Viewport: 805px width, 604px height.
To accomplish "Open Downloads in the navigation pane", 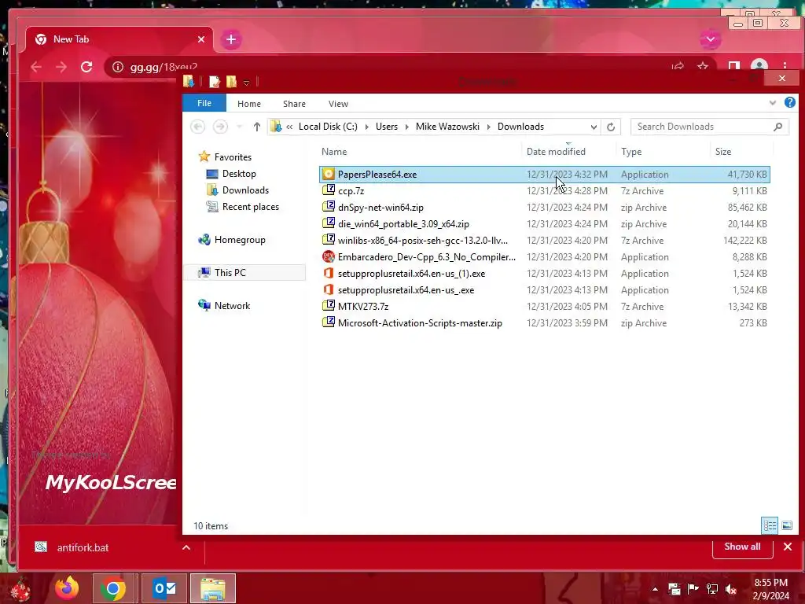I will tap(245, 190).
